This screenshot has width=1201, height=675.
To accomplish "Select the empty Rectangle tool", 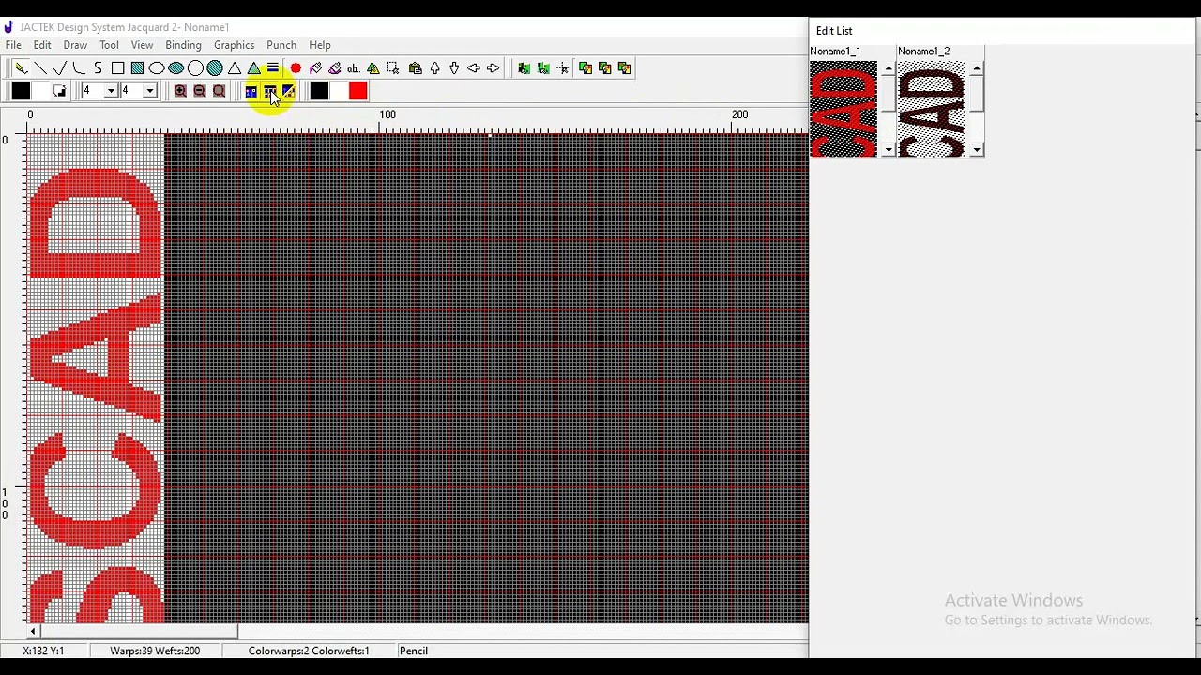I will 118,67.
